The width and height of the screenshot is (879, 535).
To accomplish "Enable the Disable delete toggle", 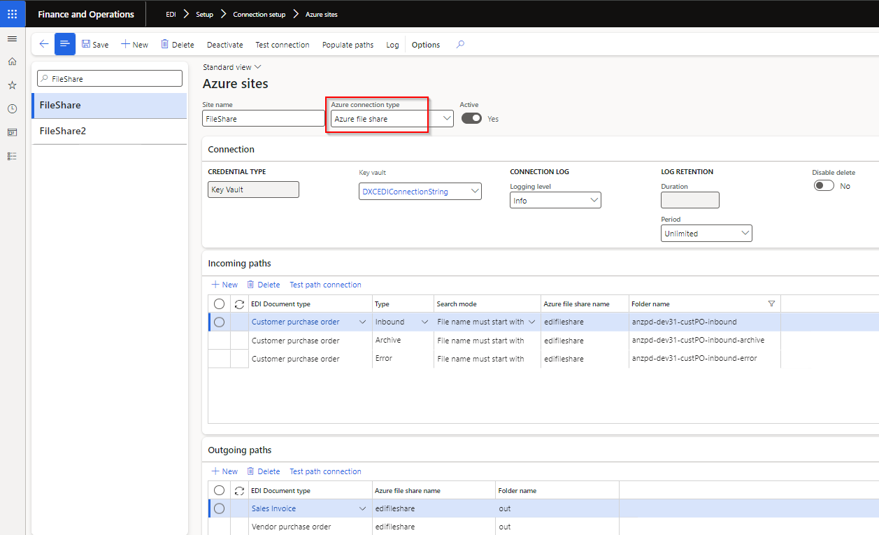I will [824, 185].
